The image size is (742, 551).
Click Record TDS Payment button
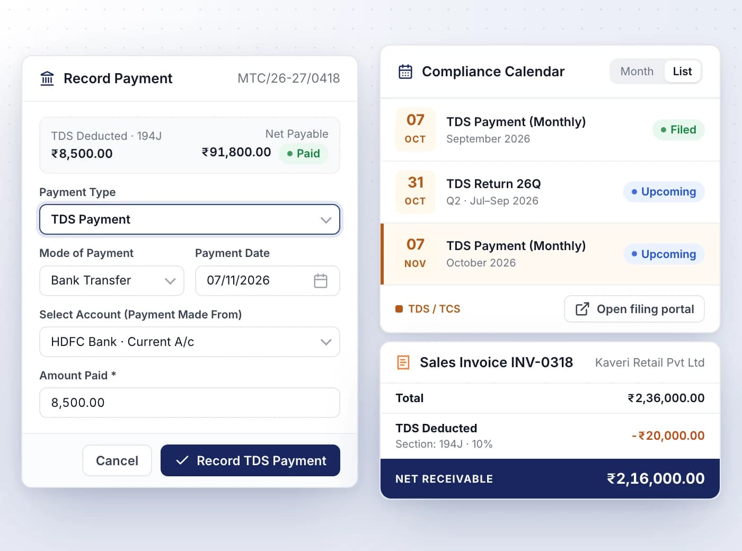[250, 460]
